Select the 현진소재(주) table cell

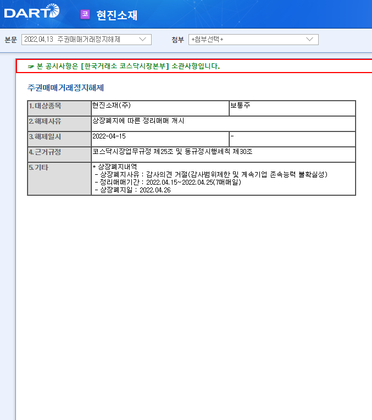pyautogui.click(x=160, y=108)
